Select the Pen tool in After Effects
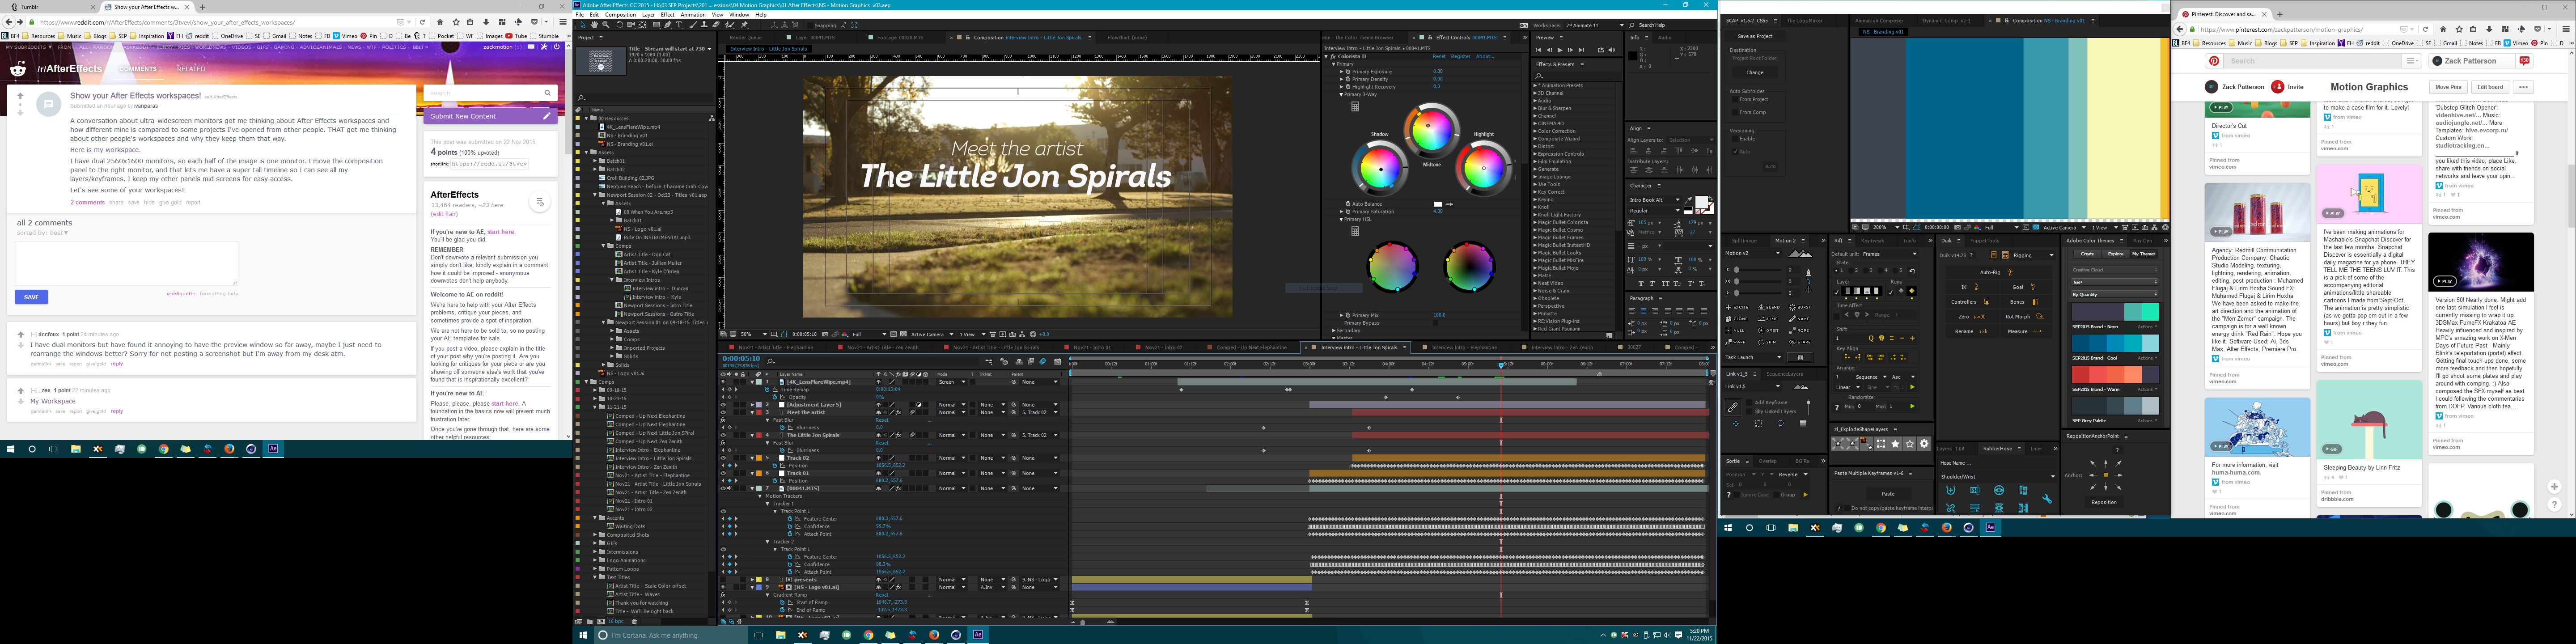The height and width of the screenshot is (644, 2576). coord(668,25)
